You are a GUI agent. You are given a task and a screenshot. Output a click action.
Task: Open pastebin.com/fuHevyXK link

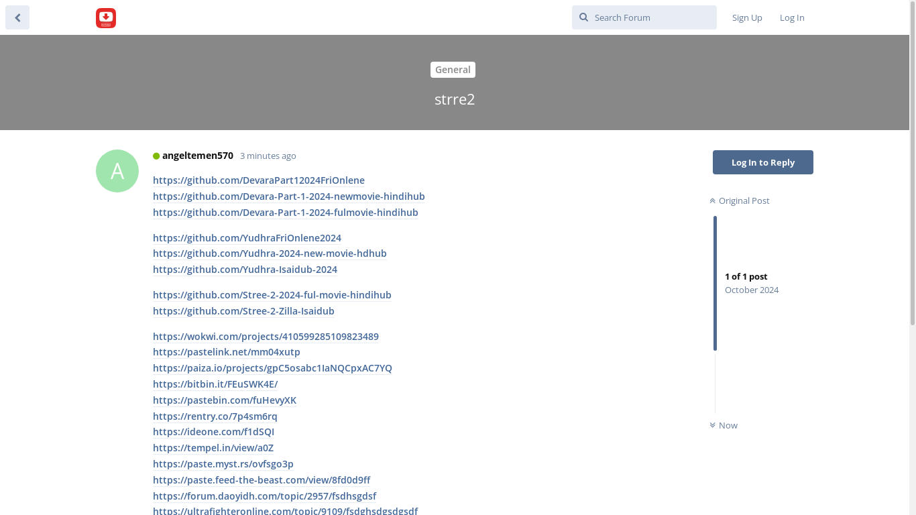click(225, 400)
